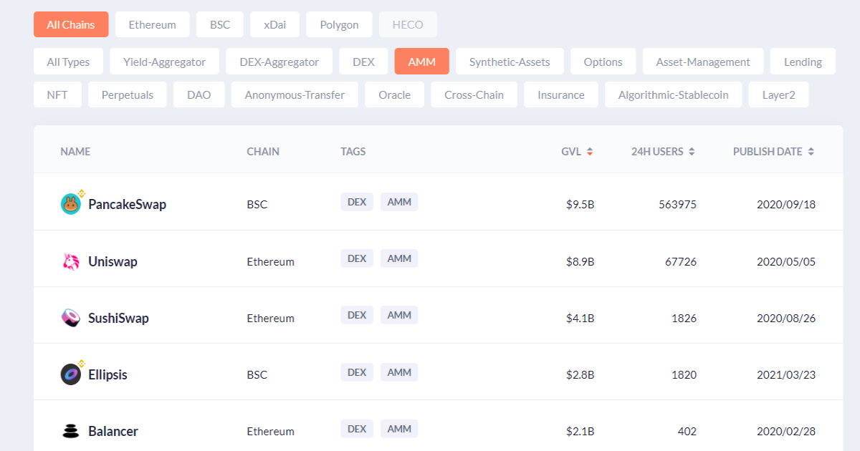Filter by Layer2 type
The image size is (860, 451).
coord(778,94)
